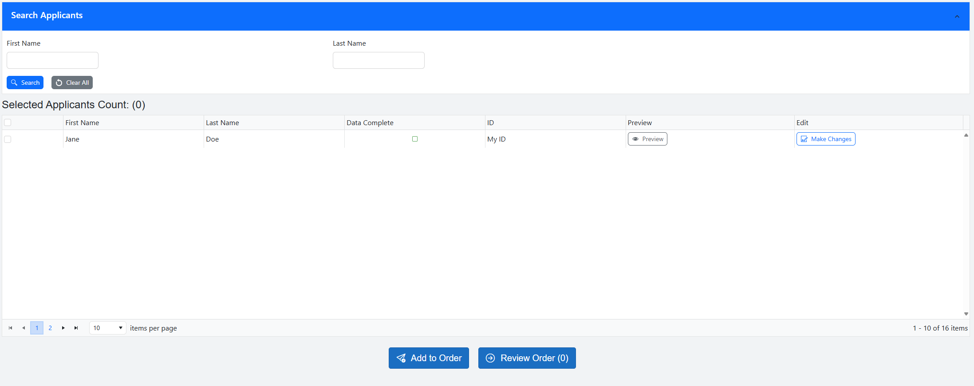Go to the next page arrow
The width and height of the screenshot is (974, 386).
(x=63, y=328)
